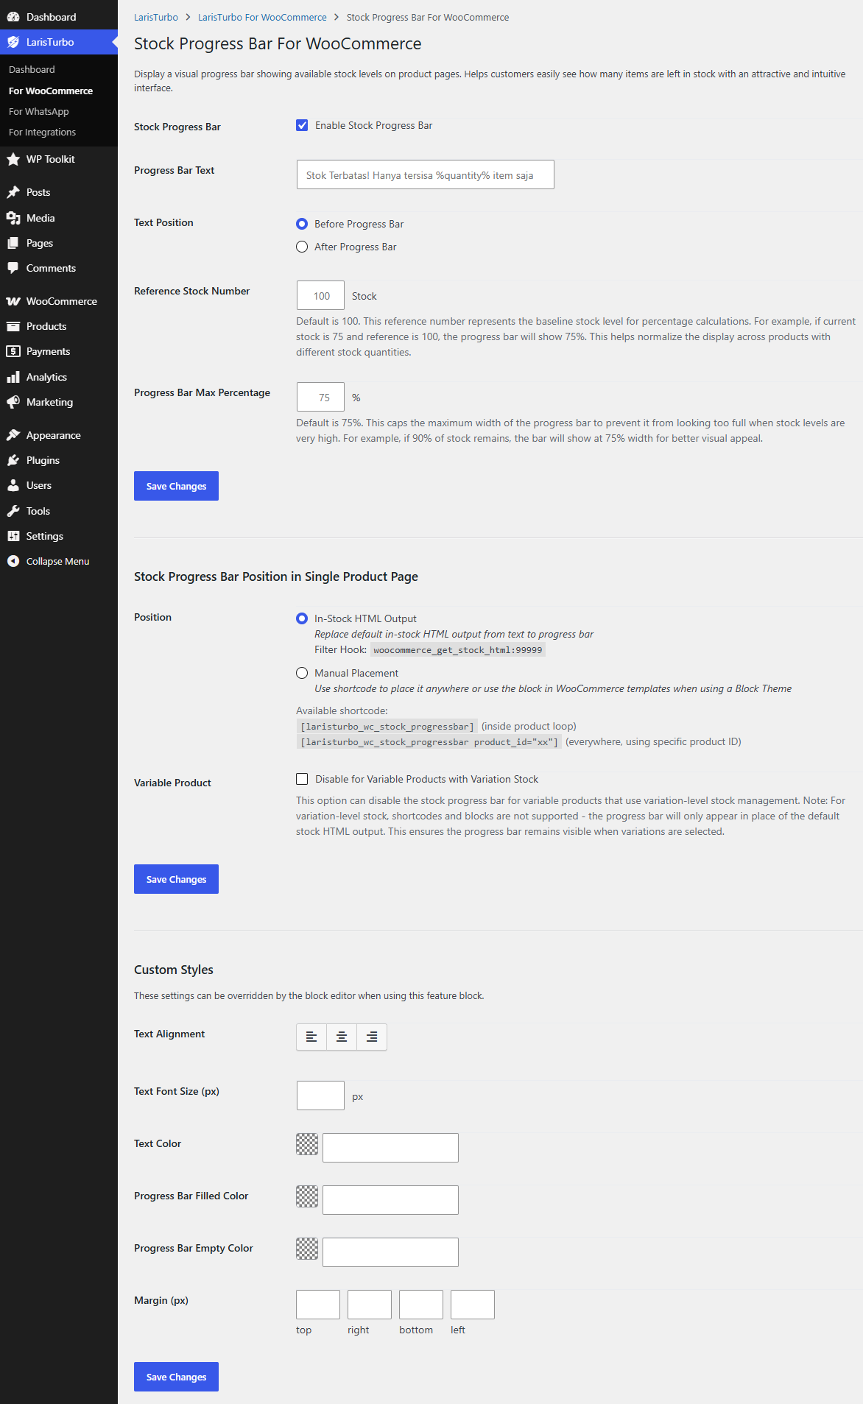Viewport: 863px width, 1404px height.
Task: Select In-Stock HTML Output position
Action: [302, 618]
